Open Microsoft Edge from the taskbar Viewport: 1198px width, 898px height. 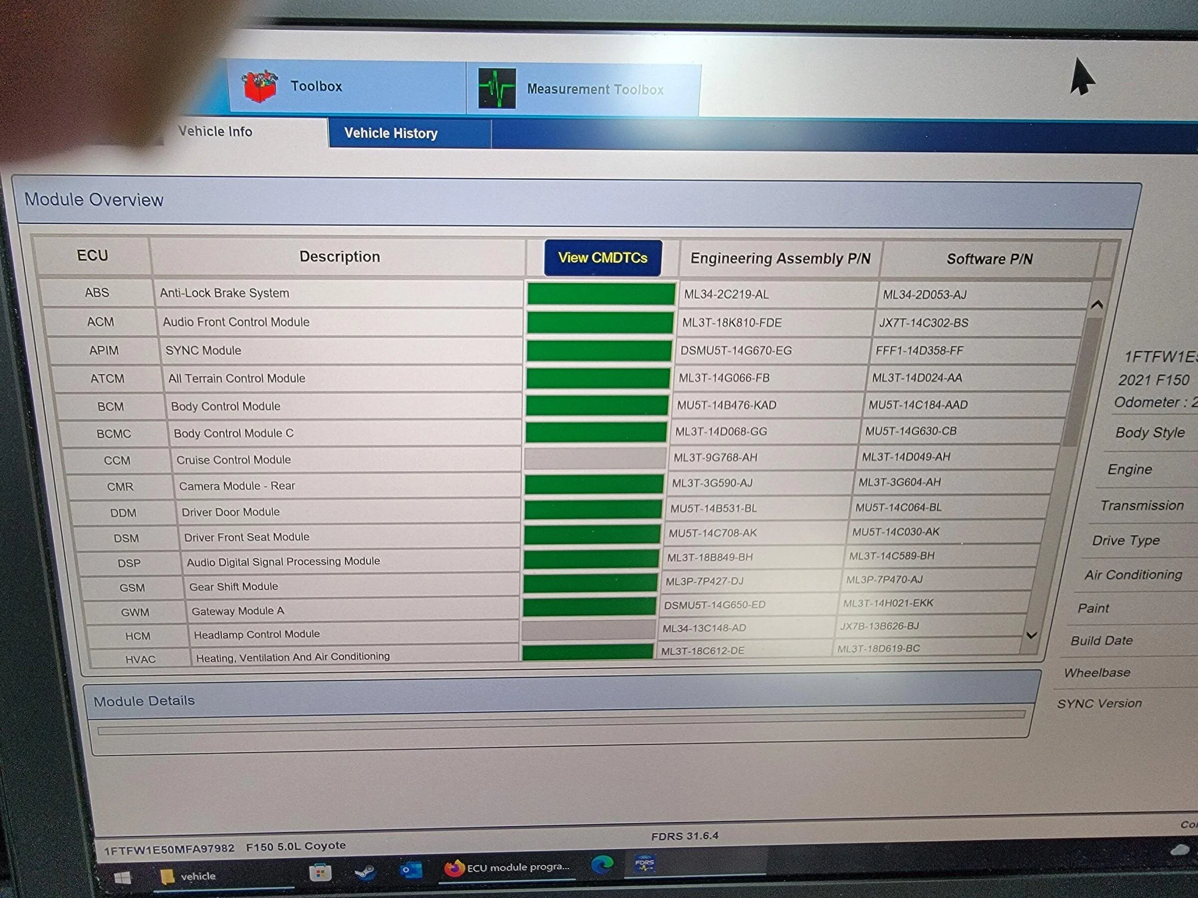click(601, 865)
